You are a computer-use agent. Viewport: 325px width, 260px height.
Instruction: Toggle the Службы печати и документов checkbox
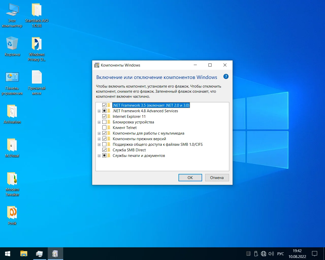(x=104, y=155)
